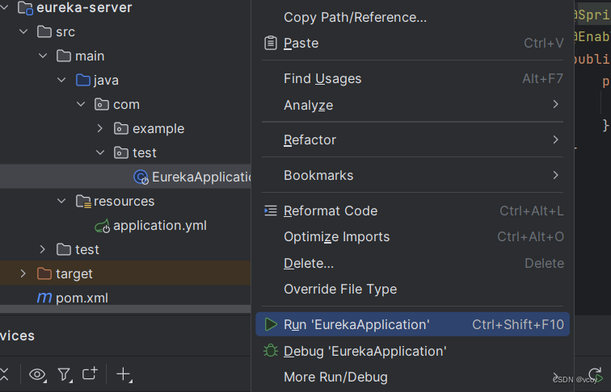Image resolution: width=611 pixels, height=392 pixels.
Task: Select the target folder row
Action: [x=125, y=273]
